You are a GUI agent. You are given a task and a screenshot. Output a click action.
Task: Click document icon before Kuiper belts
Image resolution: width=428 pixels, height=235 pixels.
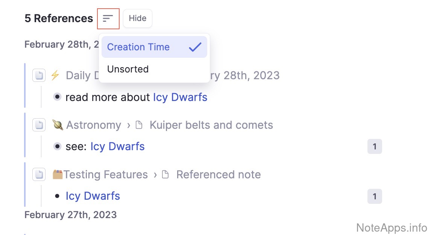[139, 125]
